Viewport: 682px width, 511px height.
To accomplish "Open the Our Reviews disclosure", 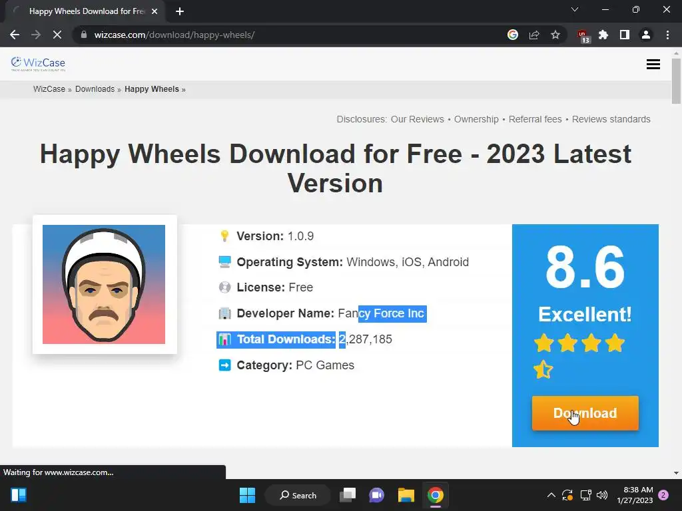I will (x=418, y=119).
